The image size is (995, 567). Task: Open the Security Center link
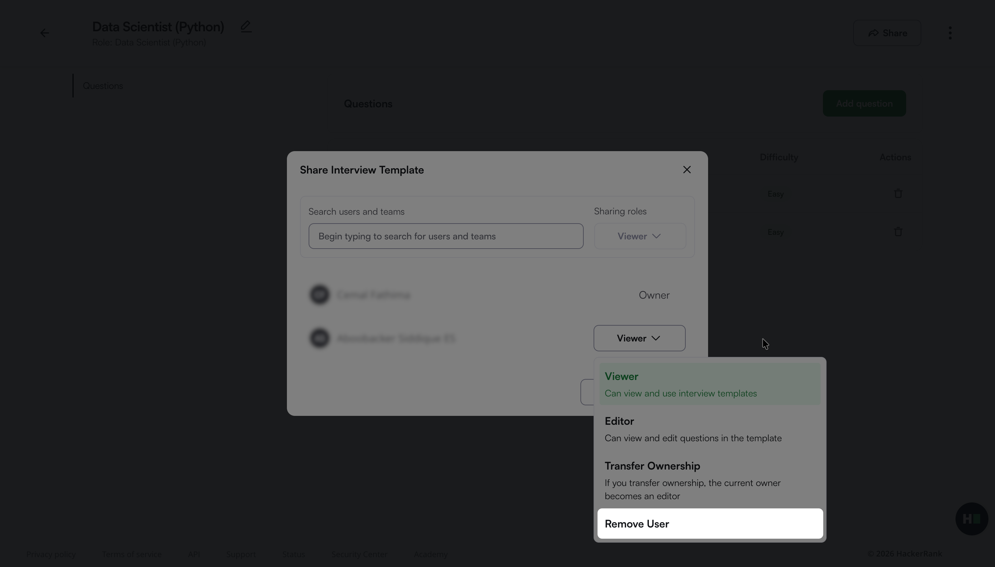(x=359, y=554)
